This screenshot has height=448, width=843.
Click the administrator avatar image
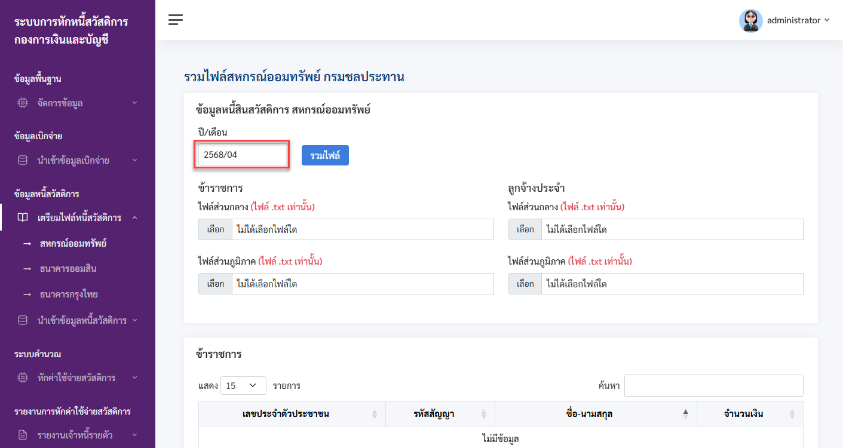tap(750, 20)
